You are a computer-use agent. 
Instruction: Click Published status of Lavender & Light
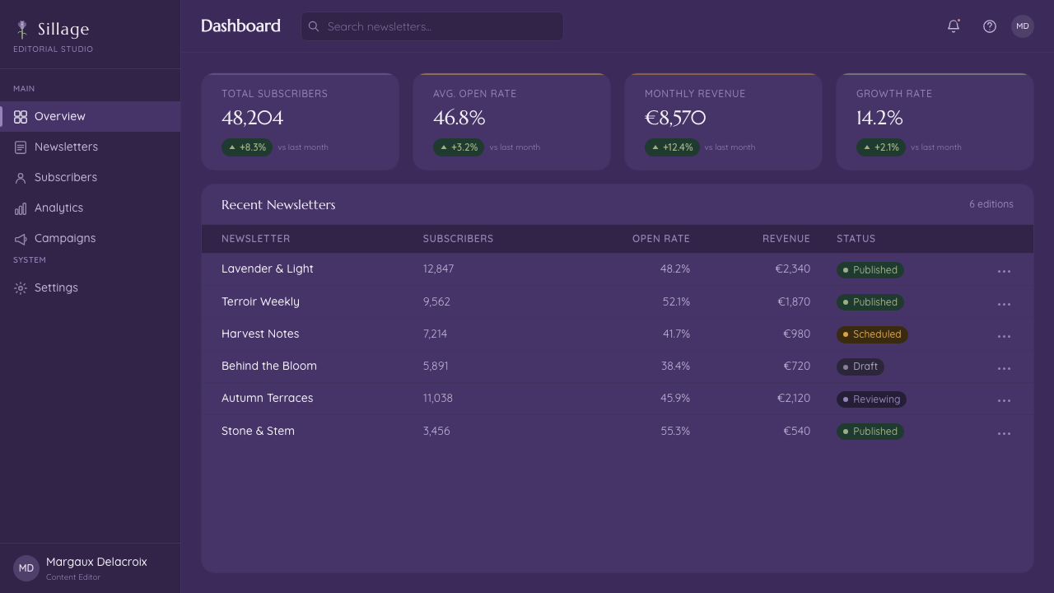[870, 270]
